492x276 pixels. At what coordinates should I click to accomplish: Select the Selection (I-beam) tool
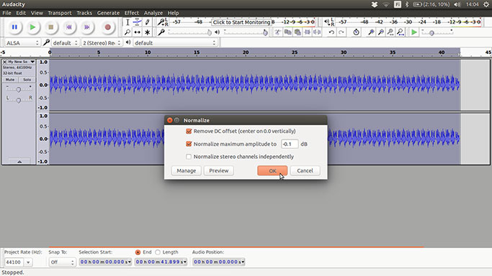(x=128, y=22)
